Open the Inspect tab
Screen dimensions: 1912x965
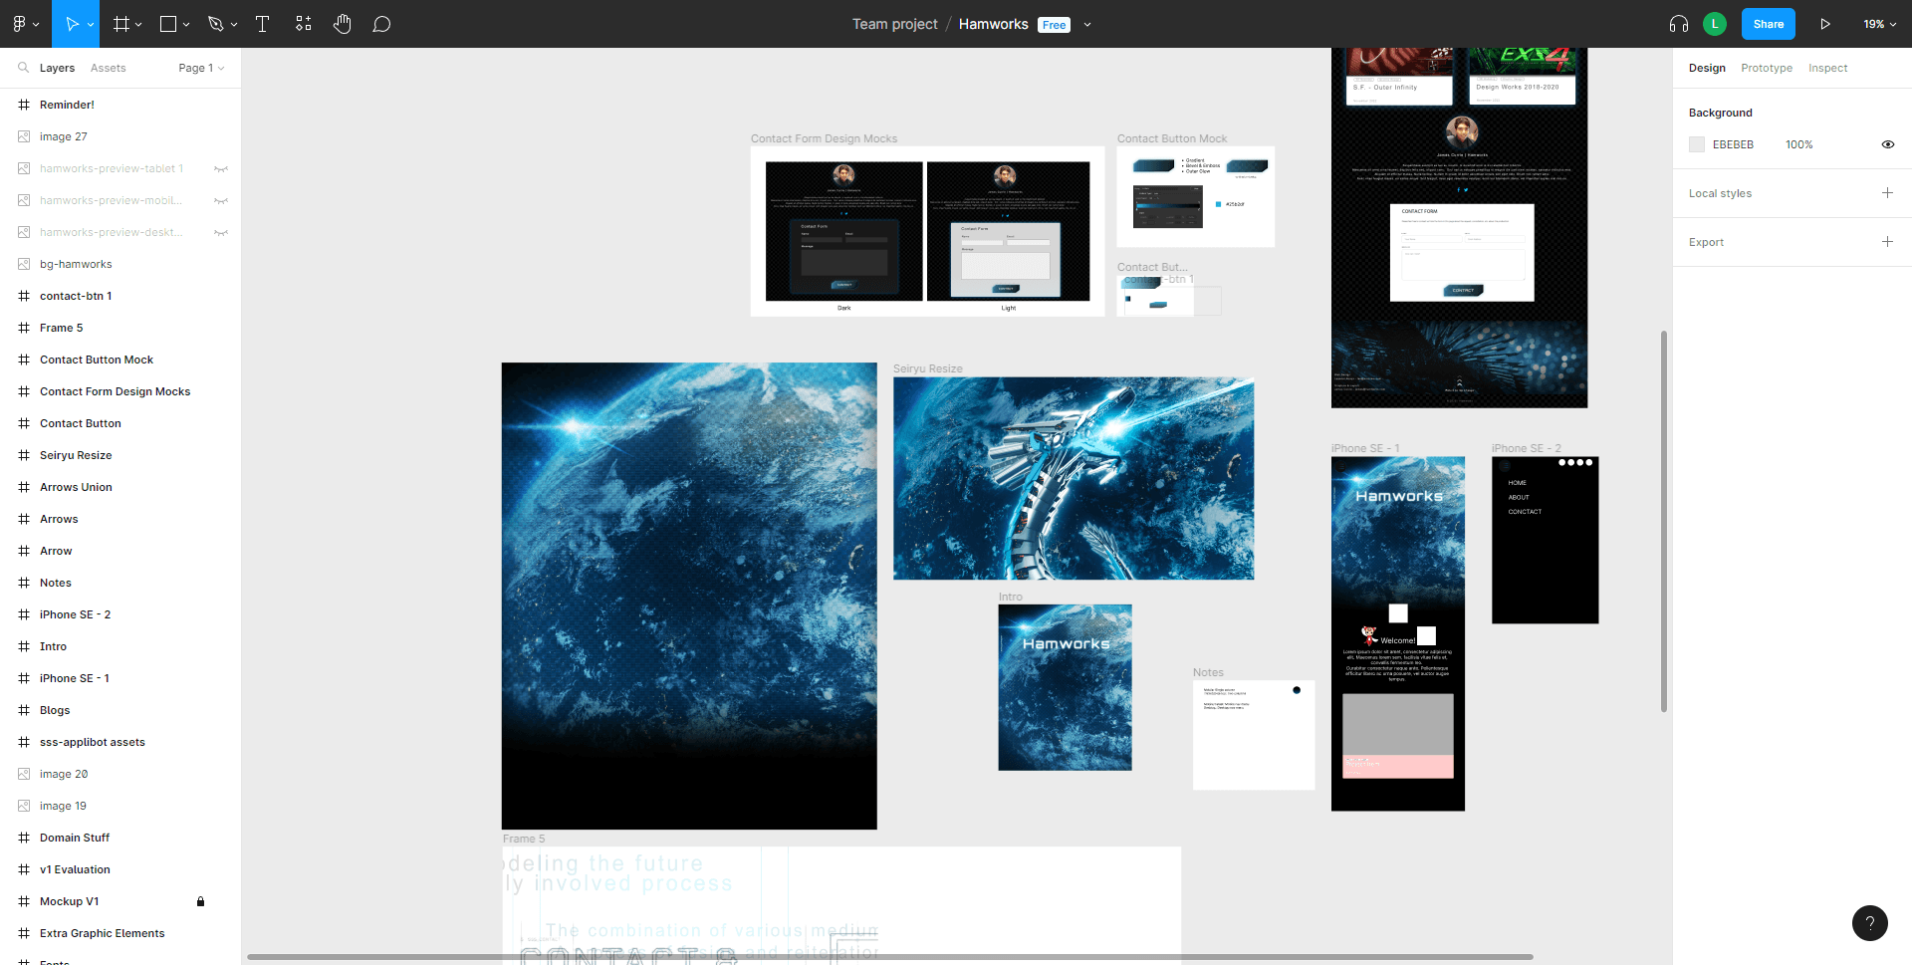(1827, 68)
